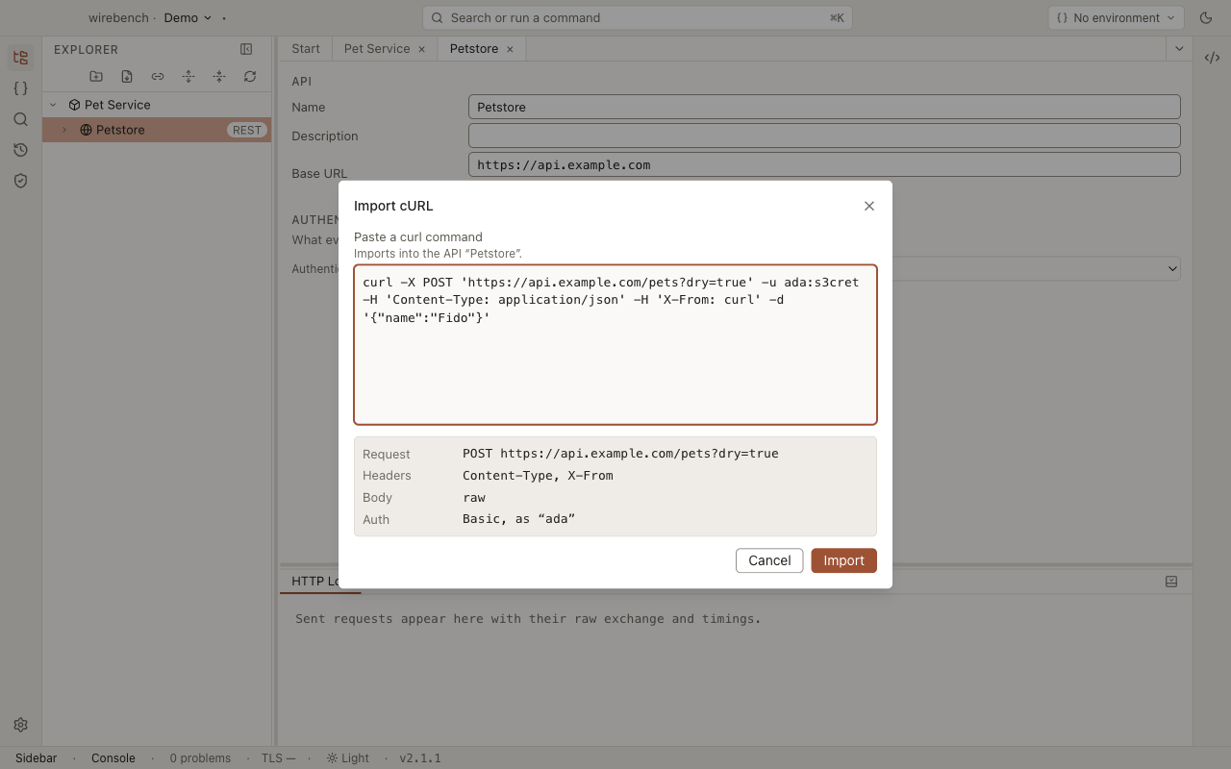Switch to dark mode with moon icon
1231x769 pixels.
tap(1206, 17)
